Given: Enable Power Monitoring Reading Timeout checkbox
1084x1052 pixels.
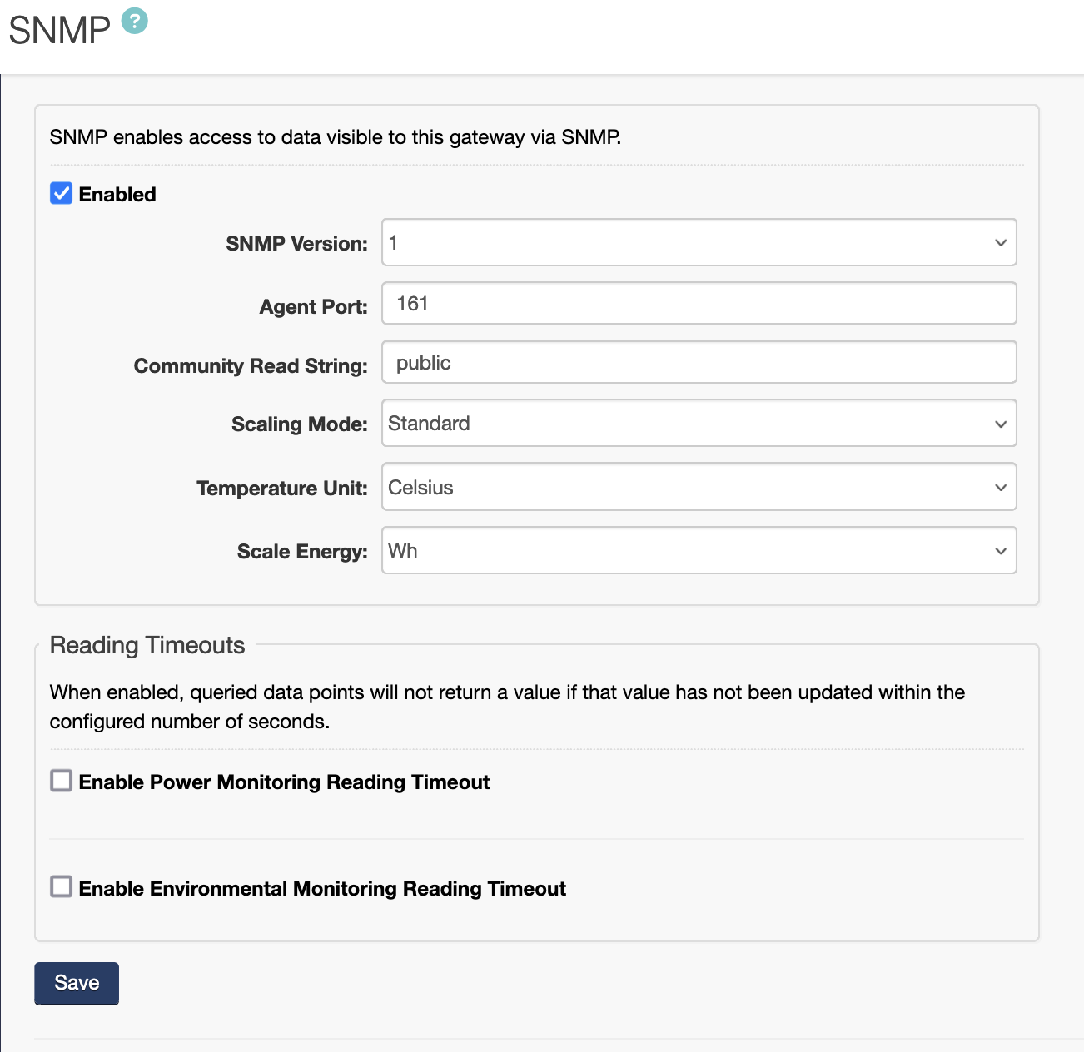Looking at the screenshot, I should pyautogui.click(x=62, y=781).
